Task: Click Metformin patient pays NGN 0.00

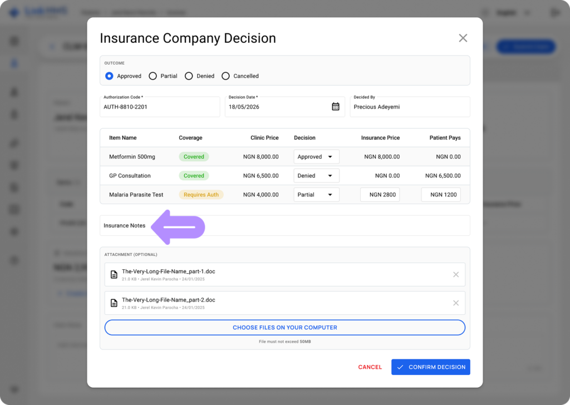Action: (x=448, y=156)
